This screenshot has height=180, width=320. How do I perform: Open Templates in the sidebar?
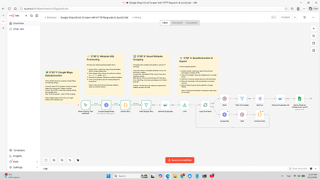pyautogui.click(x=24, y=150)
